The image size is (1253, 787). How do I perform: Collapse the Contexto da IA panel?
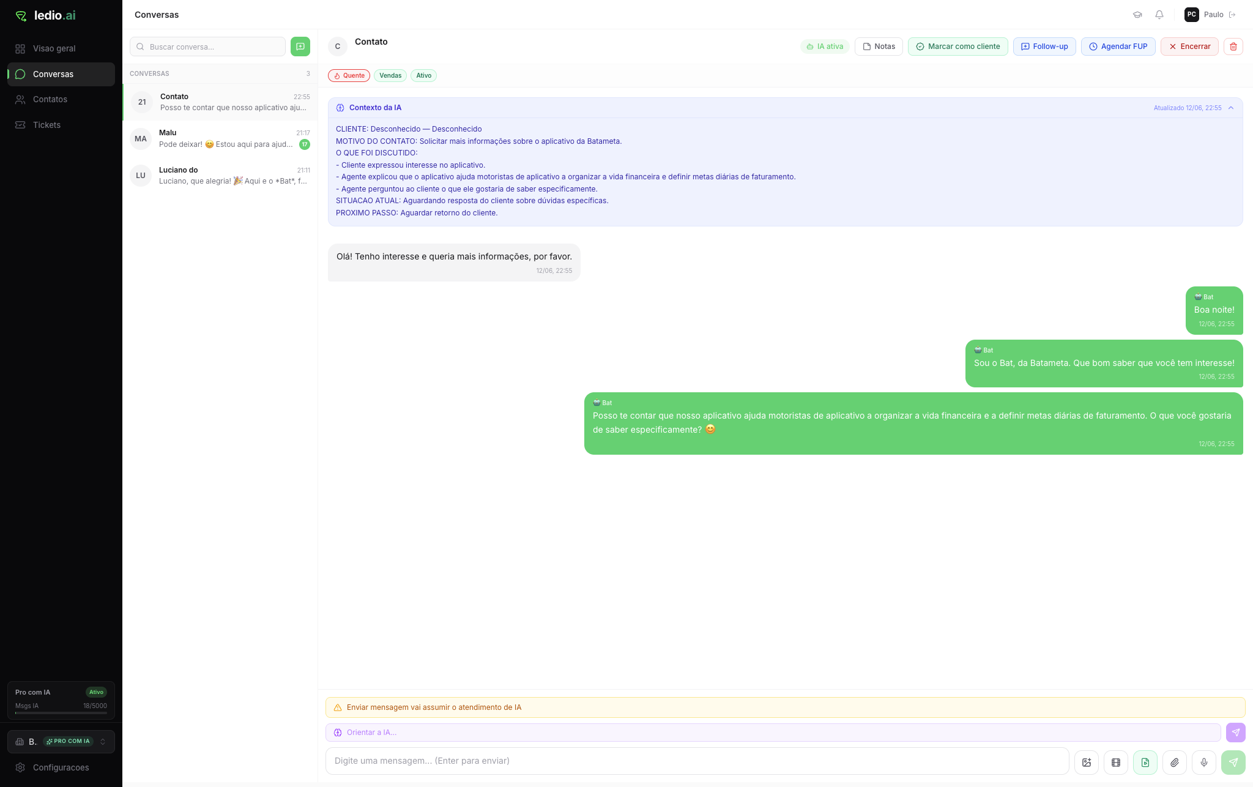[1231, 108]
